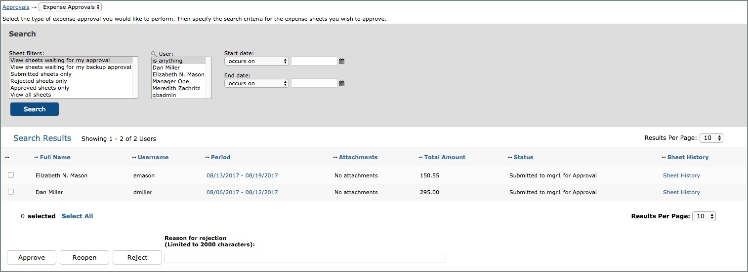This screenshot has width=748, height=272.
Task: Open the lower Results Per Page dropdown
Action: [x=704, y=216]
